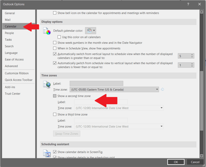Image resolution: width=206 pixels, height=167 pixels.
Task: Click the time zones globe icon
Action: [x=47, y=84]
